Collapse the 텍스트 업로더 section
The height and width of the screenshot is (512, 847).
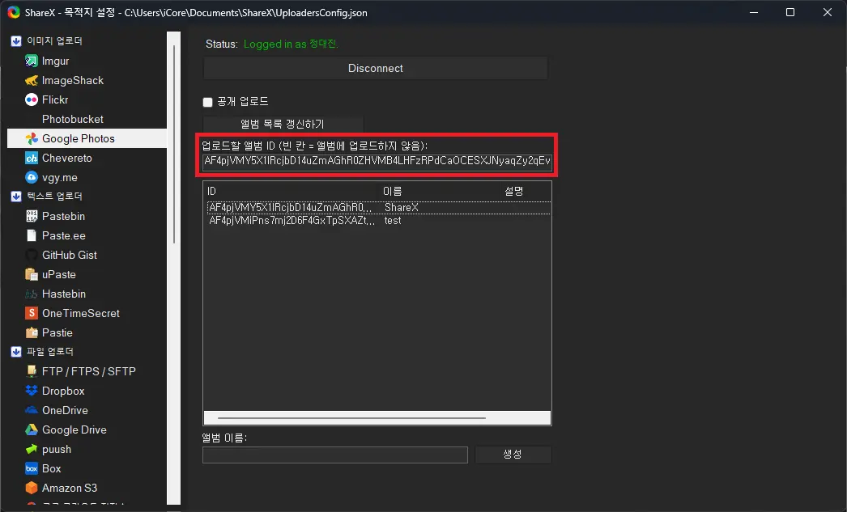[15, 196]
